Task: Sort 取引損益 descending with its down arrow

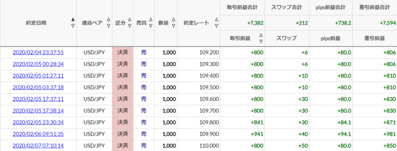Action: coord(261,41)
